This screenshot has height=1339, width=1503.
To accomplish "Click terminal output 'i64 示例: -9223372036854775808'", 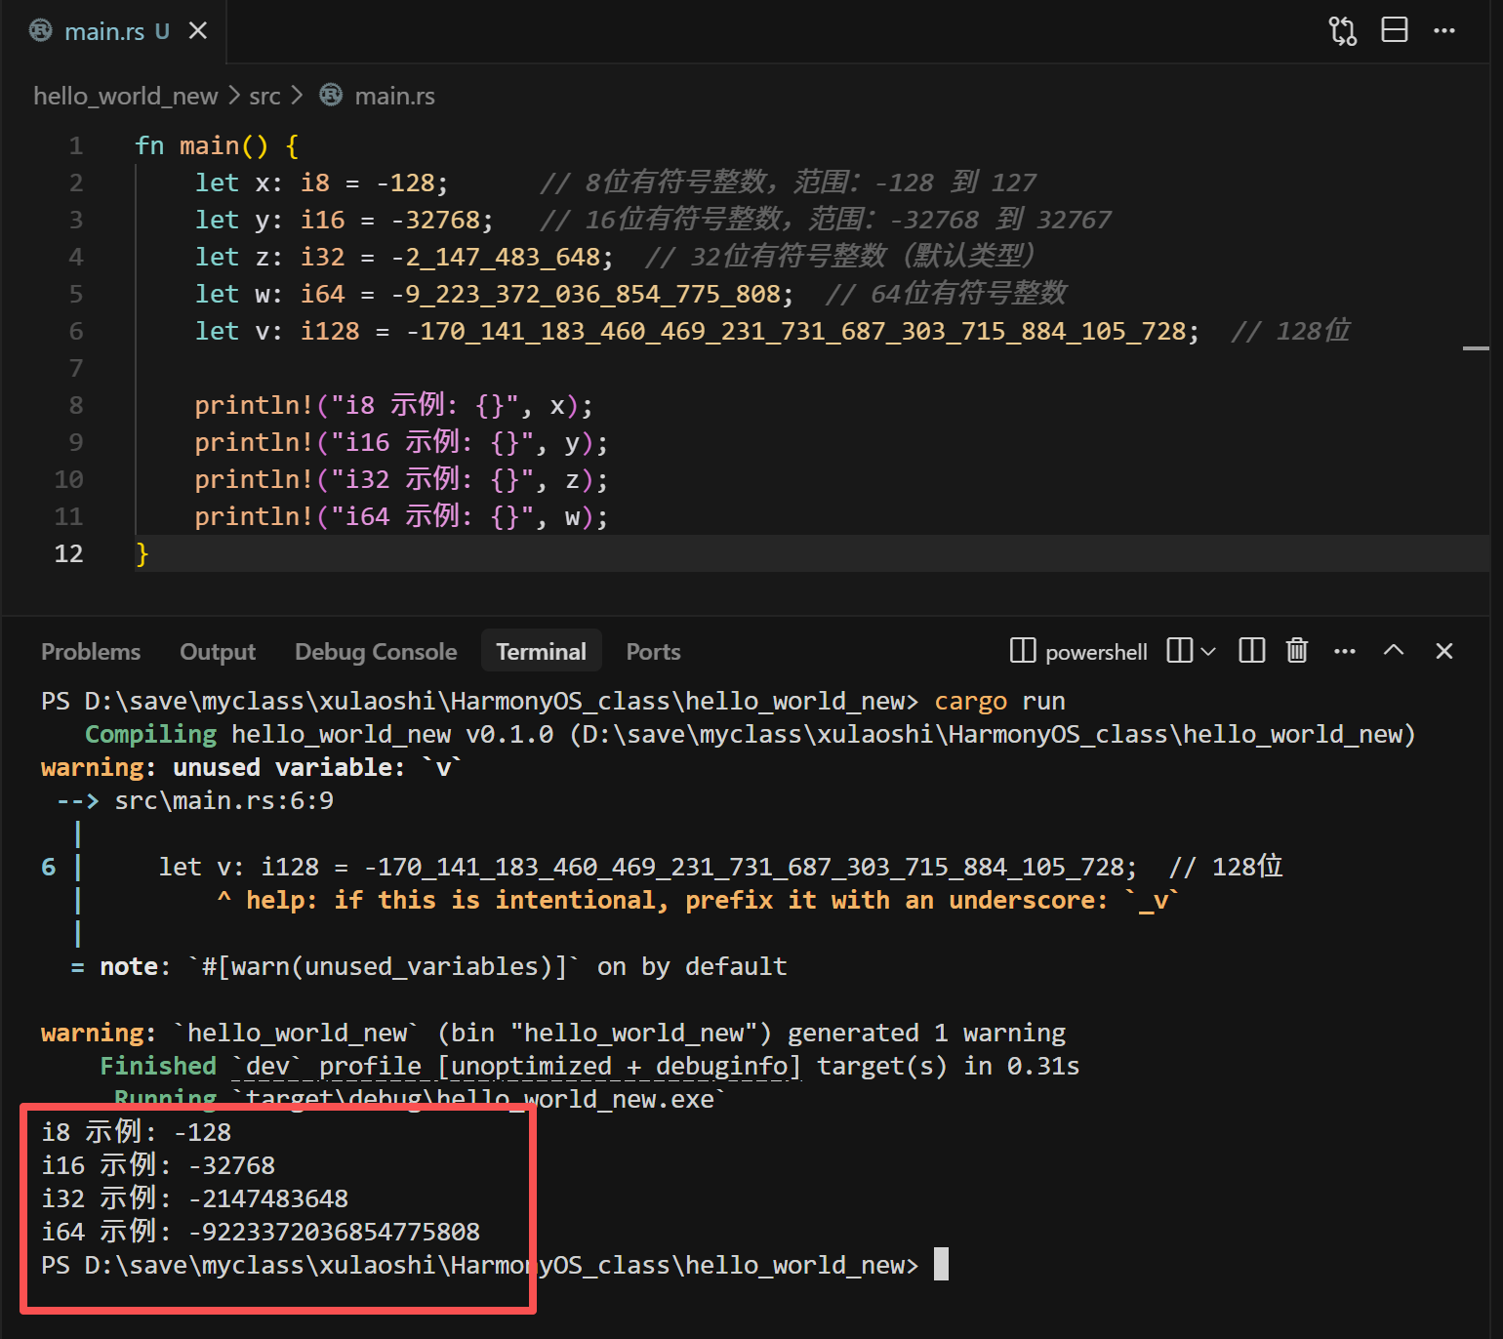I will (261, 1233).
